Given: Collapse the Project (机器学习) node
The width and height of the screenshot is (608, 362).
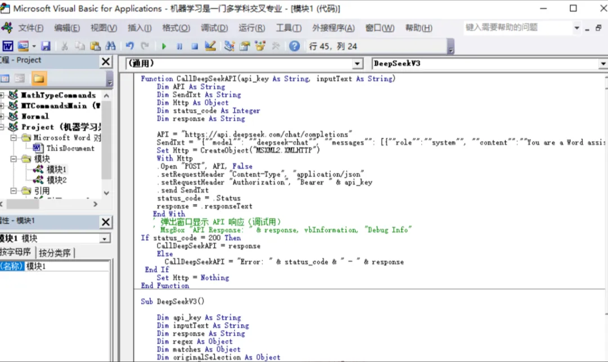Looking at the screenshot, I should (x=2, y=127).
